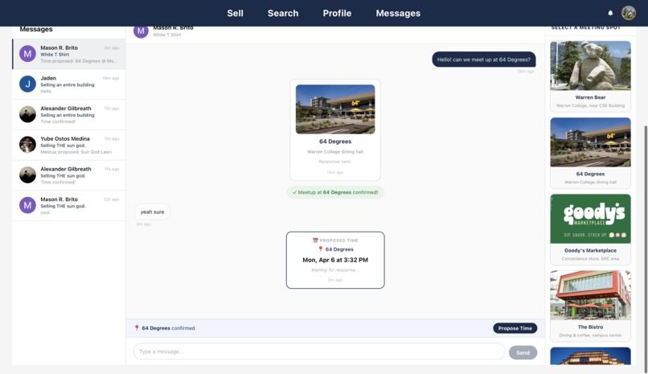Click the proposed time Mon, Apr 6 card
This screenshot has width=648, height=374.
335,260
